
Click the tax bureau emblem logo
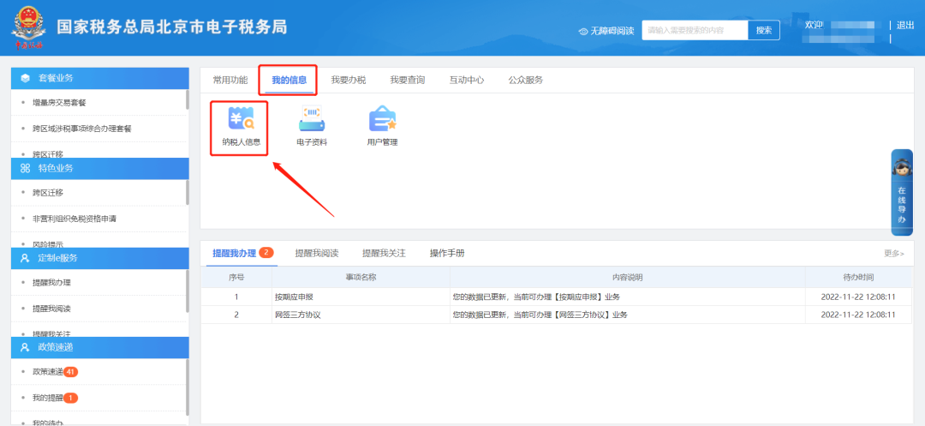tap(29, 27)
